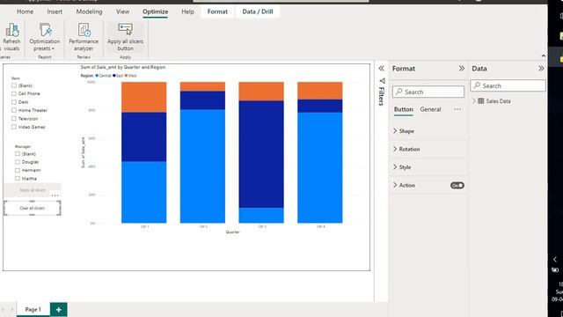Launch the Performance analyzer
This screenshot has height=317, width=563.
click(x=84, y=37)
